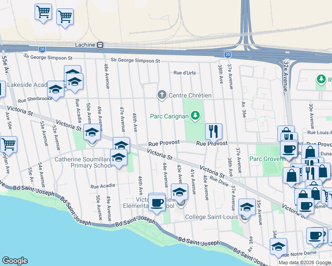The image size is (332, 266).
Task: Select the Catherine Soumillard Primary School label
Action: pyautogui.click(x=83, y=162)
